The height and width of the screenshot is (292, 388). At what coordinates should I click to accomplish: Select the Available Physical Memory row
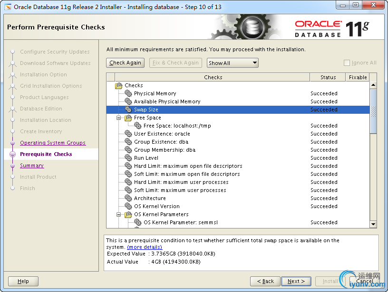238,101
